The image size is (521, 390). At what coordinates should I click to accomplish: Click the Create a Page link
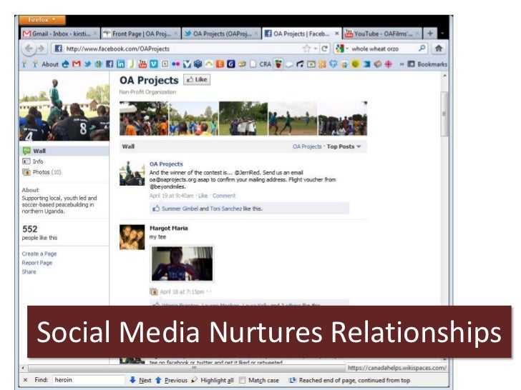40,254
